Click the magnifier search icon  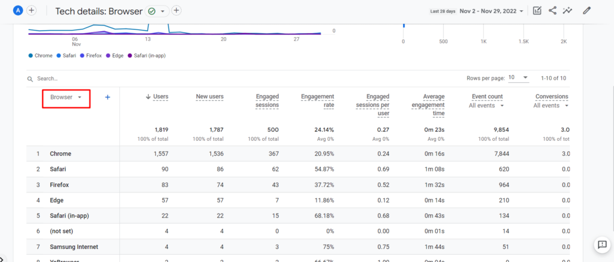[x=30, y=79]
